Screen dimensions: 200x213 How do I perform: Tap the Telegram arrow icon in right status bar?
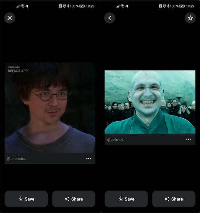click(x=127, y=6)
